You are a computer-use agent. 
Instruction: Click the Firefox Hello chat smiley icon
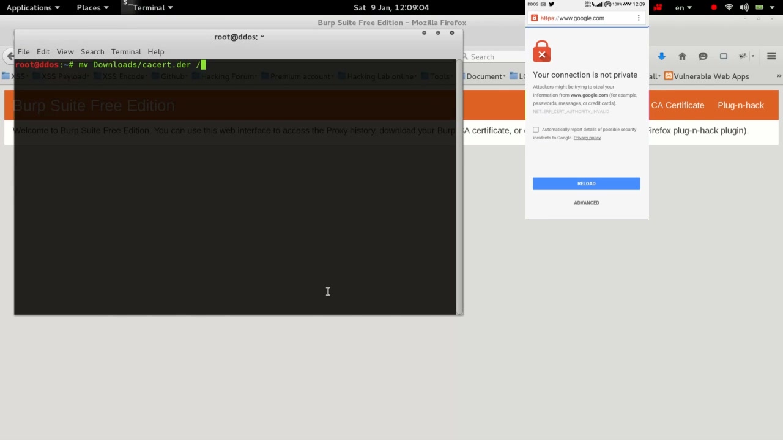click(703, 56)
